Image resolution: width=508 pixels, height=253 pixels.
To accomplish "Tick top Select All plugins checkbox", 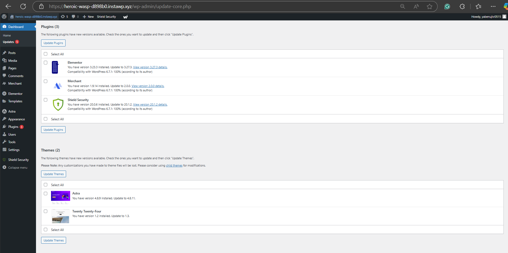I will tap(46, 54).
